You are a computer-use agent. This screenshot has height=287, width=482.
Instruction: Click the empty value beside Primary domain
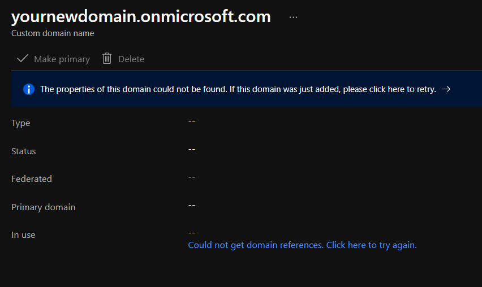(192, 205)
